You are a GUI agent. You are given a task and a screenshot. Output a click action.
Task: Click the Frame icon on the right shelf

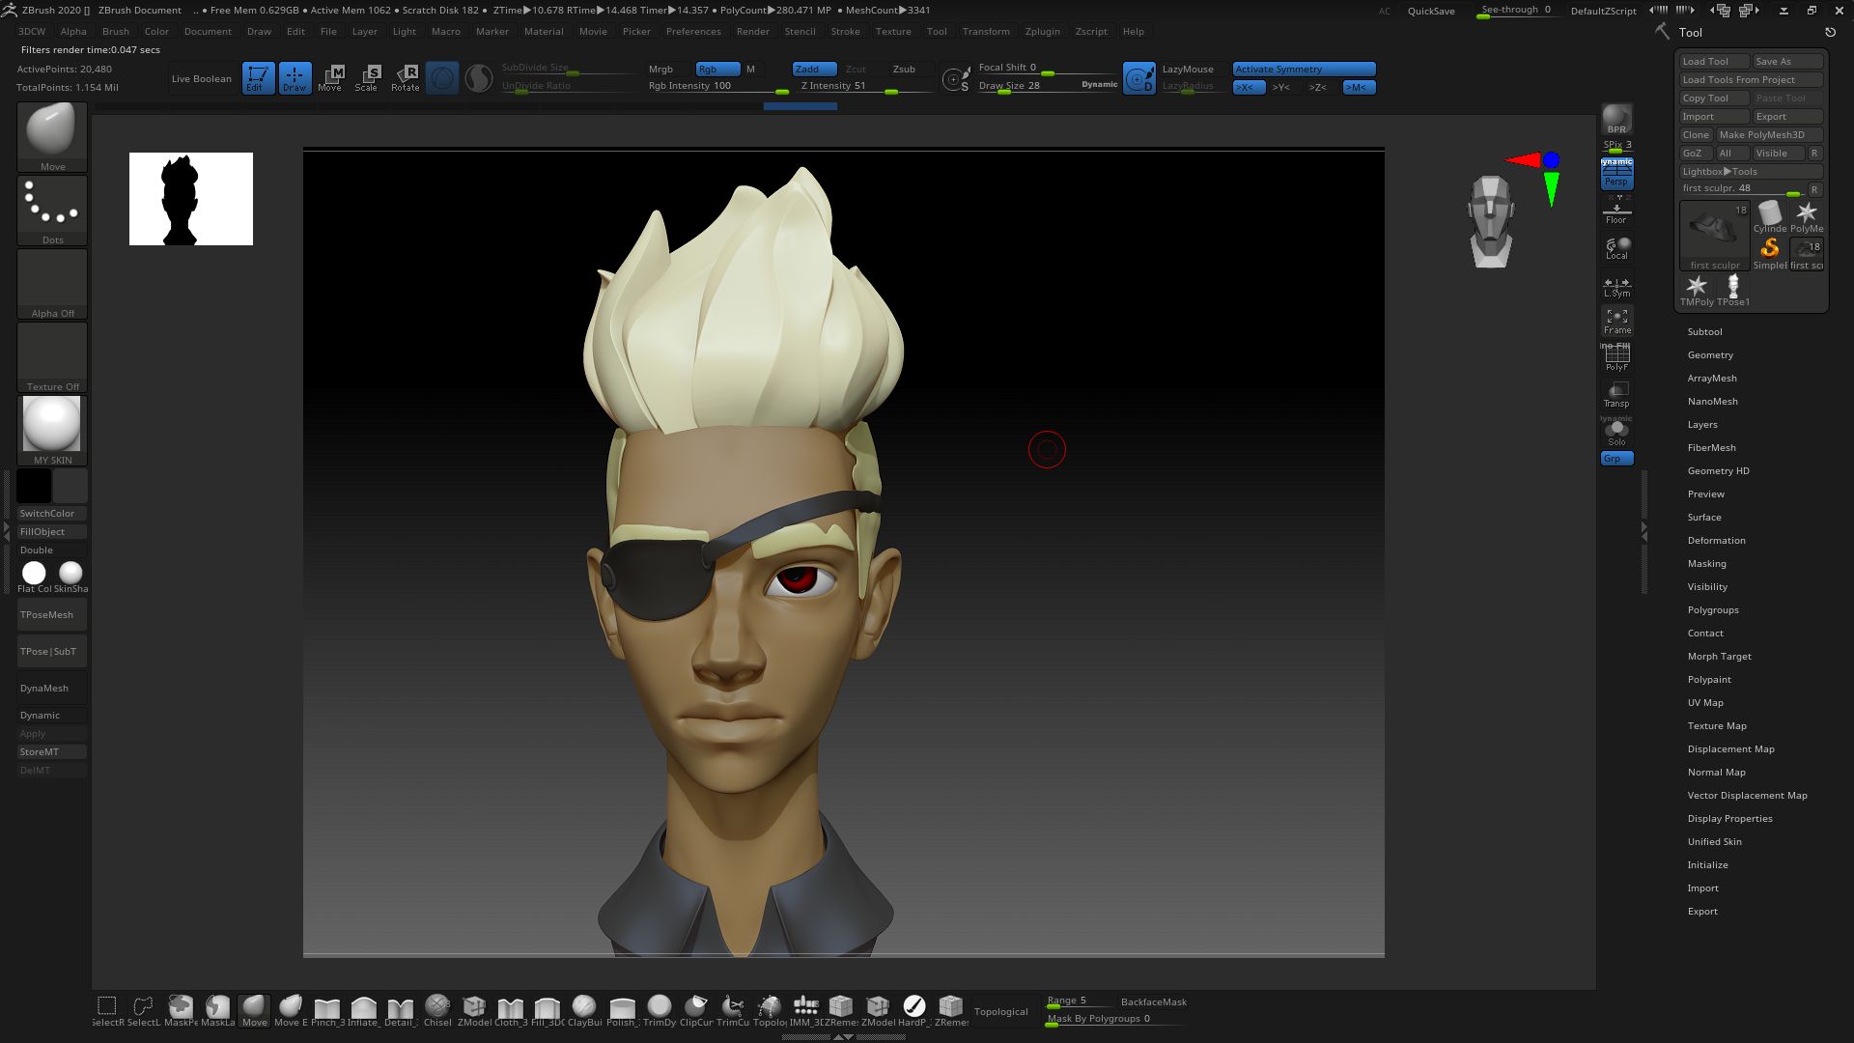(1617, 319)
